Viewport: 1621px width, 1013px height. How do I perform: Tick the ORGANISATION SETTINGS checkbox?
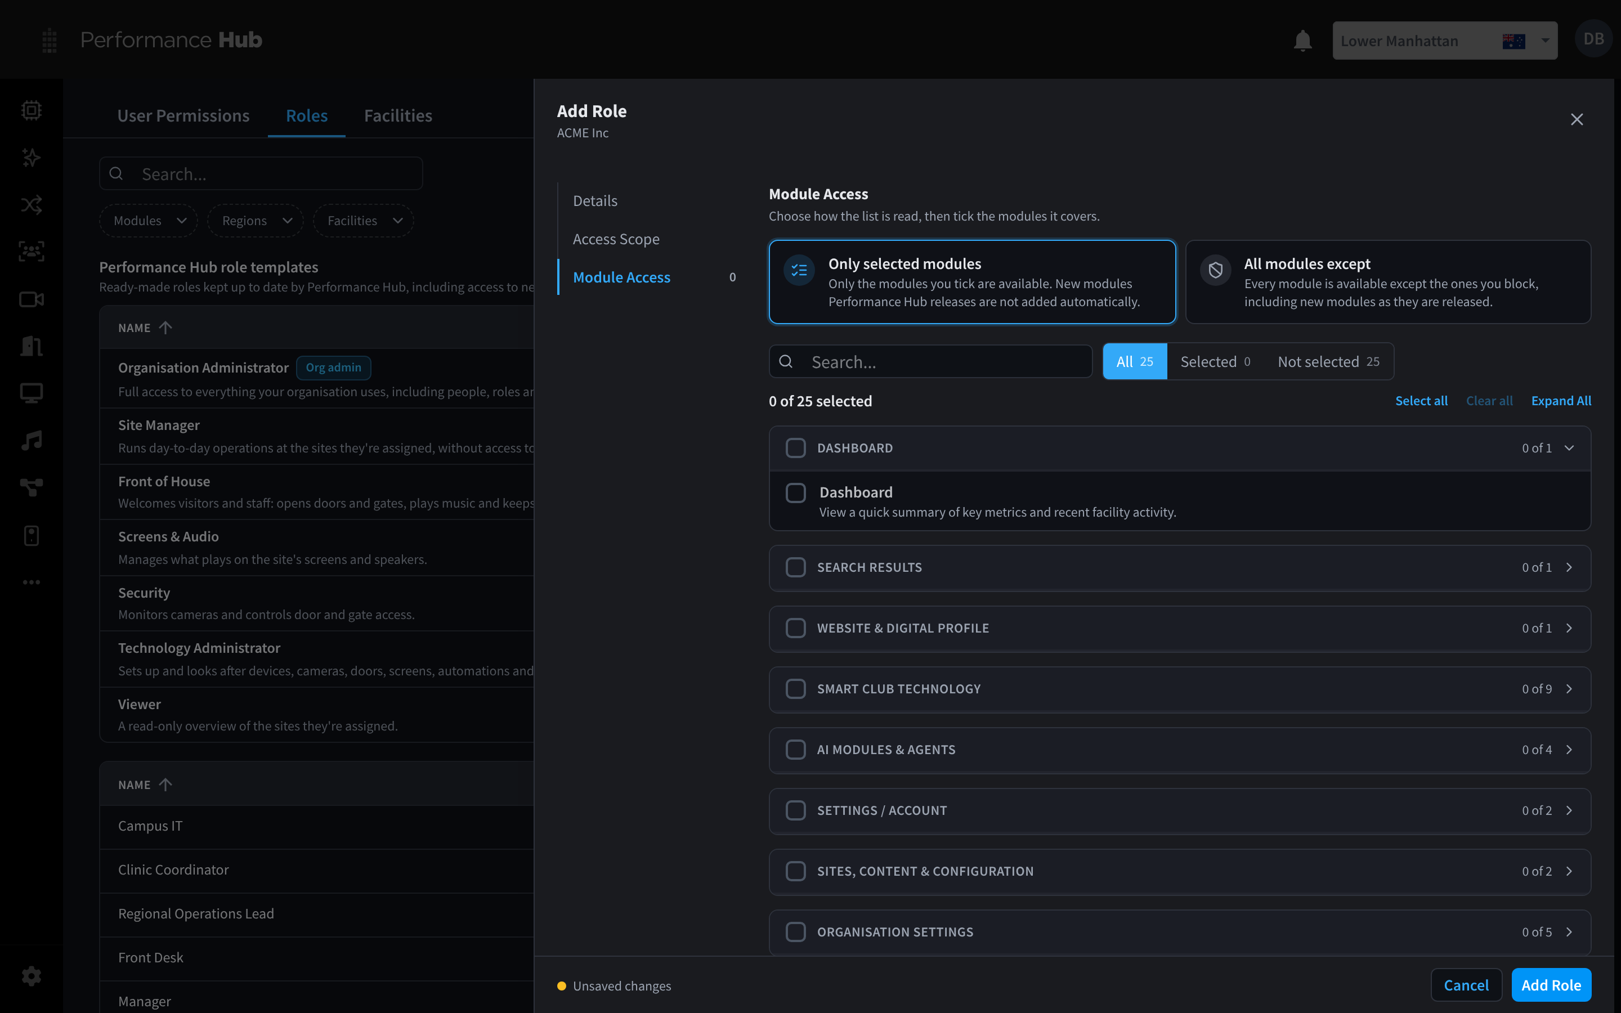pos(796,932)
